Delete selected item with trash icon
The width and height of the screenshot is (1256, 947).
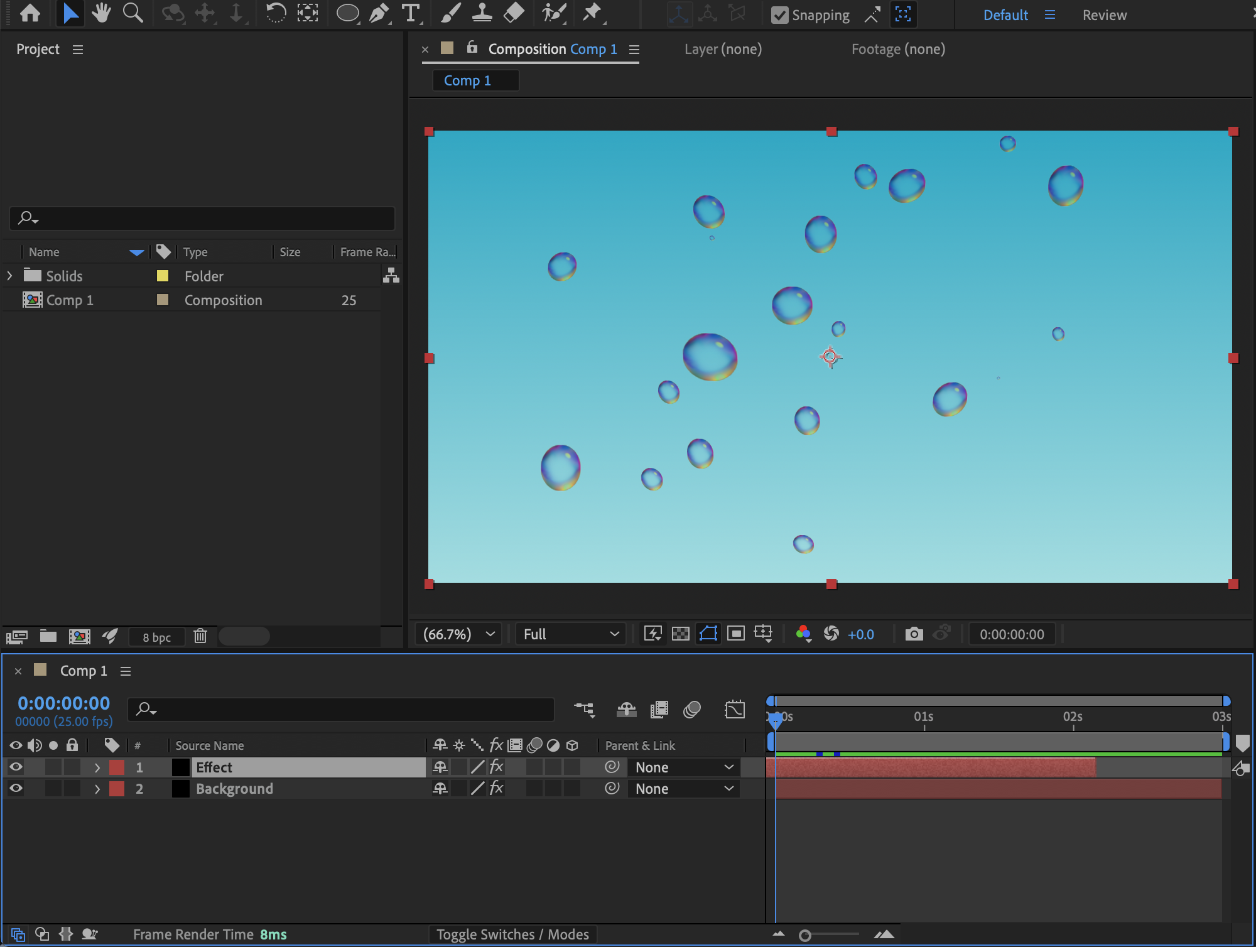point(200,636)
